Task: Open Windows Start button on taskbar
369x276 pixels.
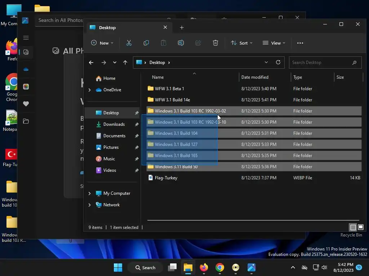Action: coord(118,267)
